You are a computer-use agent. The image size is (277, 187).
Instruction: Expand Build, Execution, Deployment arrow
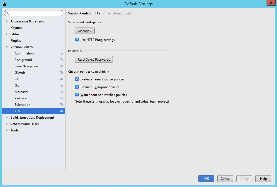pyautogui.click(x=7, y=118)
